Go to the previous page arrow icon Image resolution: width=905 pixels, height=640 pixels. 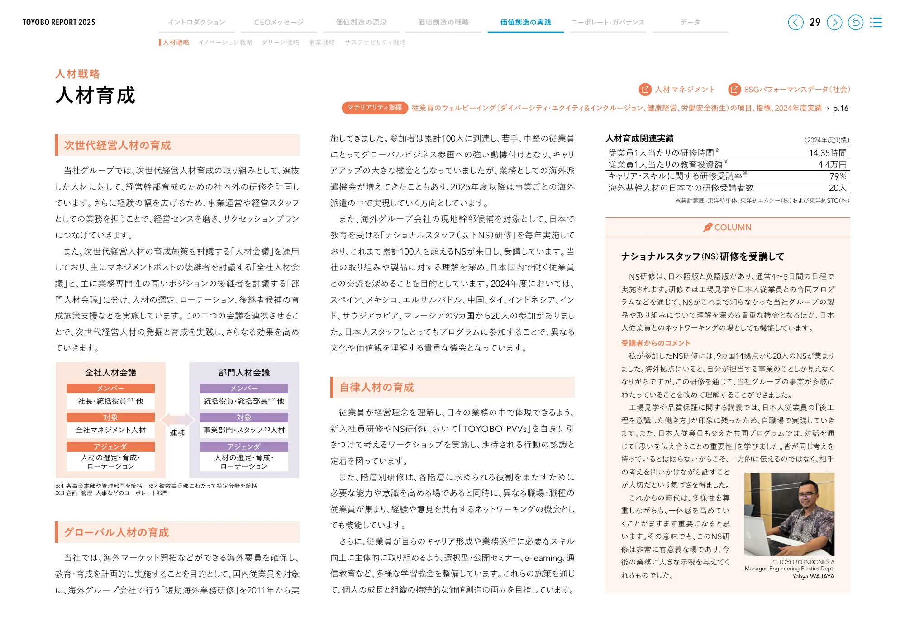(x=795, y=22)
